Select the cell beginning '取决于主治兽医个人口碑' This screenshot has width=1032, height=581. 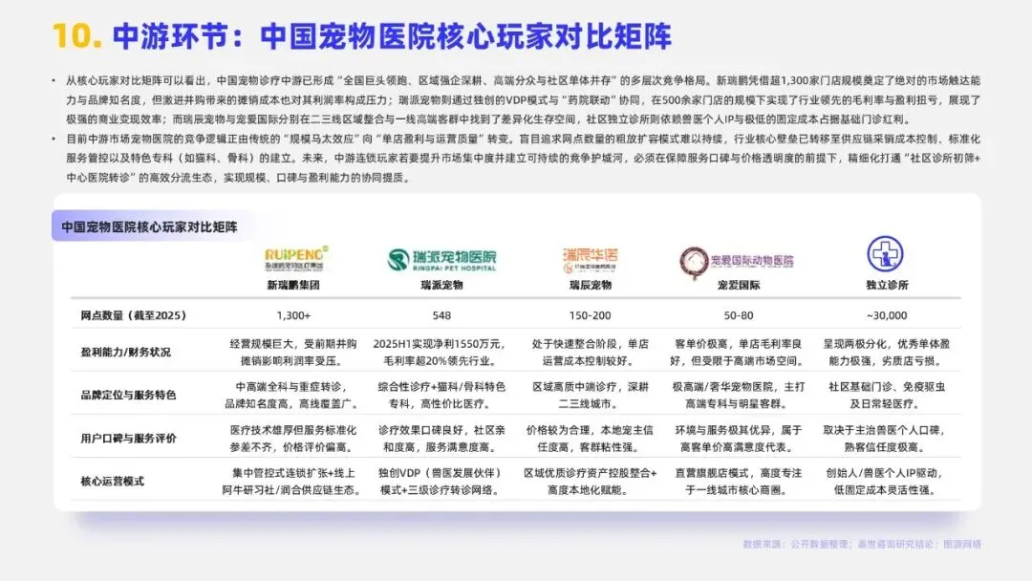coord(887,439)
